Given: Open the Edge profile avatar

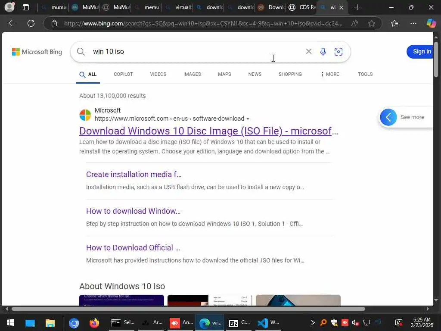Looking at the screenshot, I should pyautogui.click(x=9, y=7).
